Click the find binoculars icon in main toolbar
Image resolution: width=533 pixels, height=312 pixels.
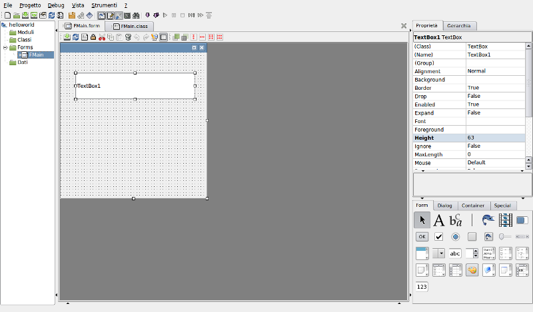136,15
